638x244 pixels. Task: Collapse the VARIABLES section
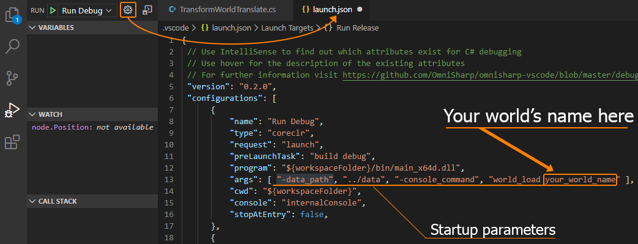pyautogui.click(x=92, y=28)
